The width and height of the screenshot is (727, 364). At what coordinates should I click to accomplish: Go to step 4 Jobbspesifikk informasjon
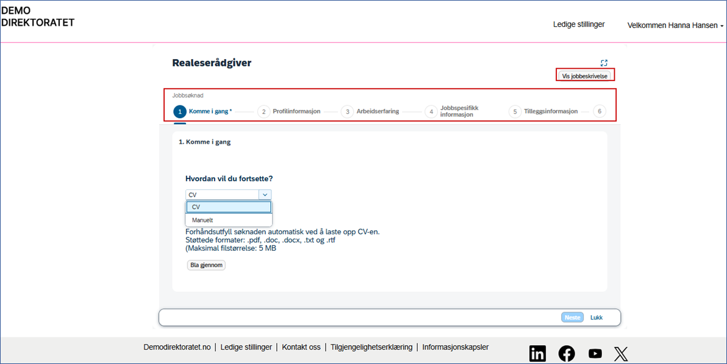(452, 111)
